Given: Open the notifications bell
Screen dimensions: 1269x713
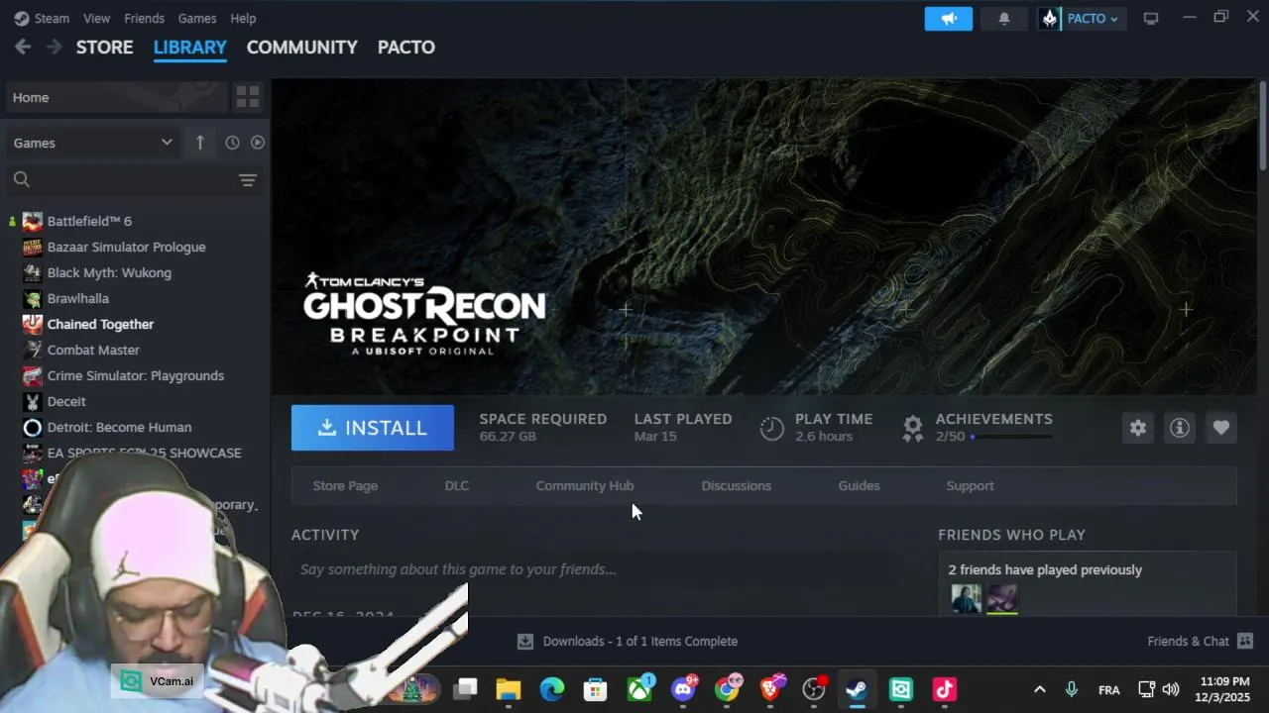Looking at the screenshot, I should click(x=1003, y=18).
